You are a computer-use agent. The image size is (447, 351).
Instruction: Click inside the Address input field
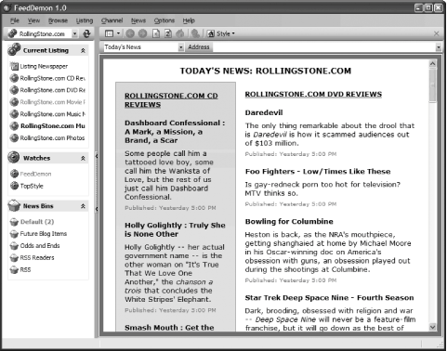tap(324, 47)
